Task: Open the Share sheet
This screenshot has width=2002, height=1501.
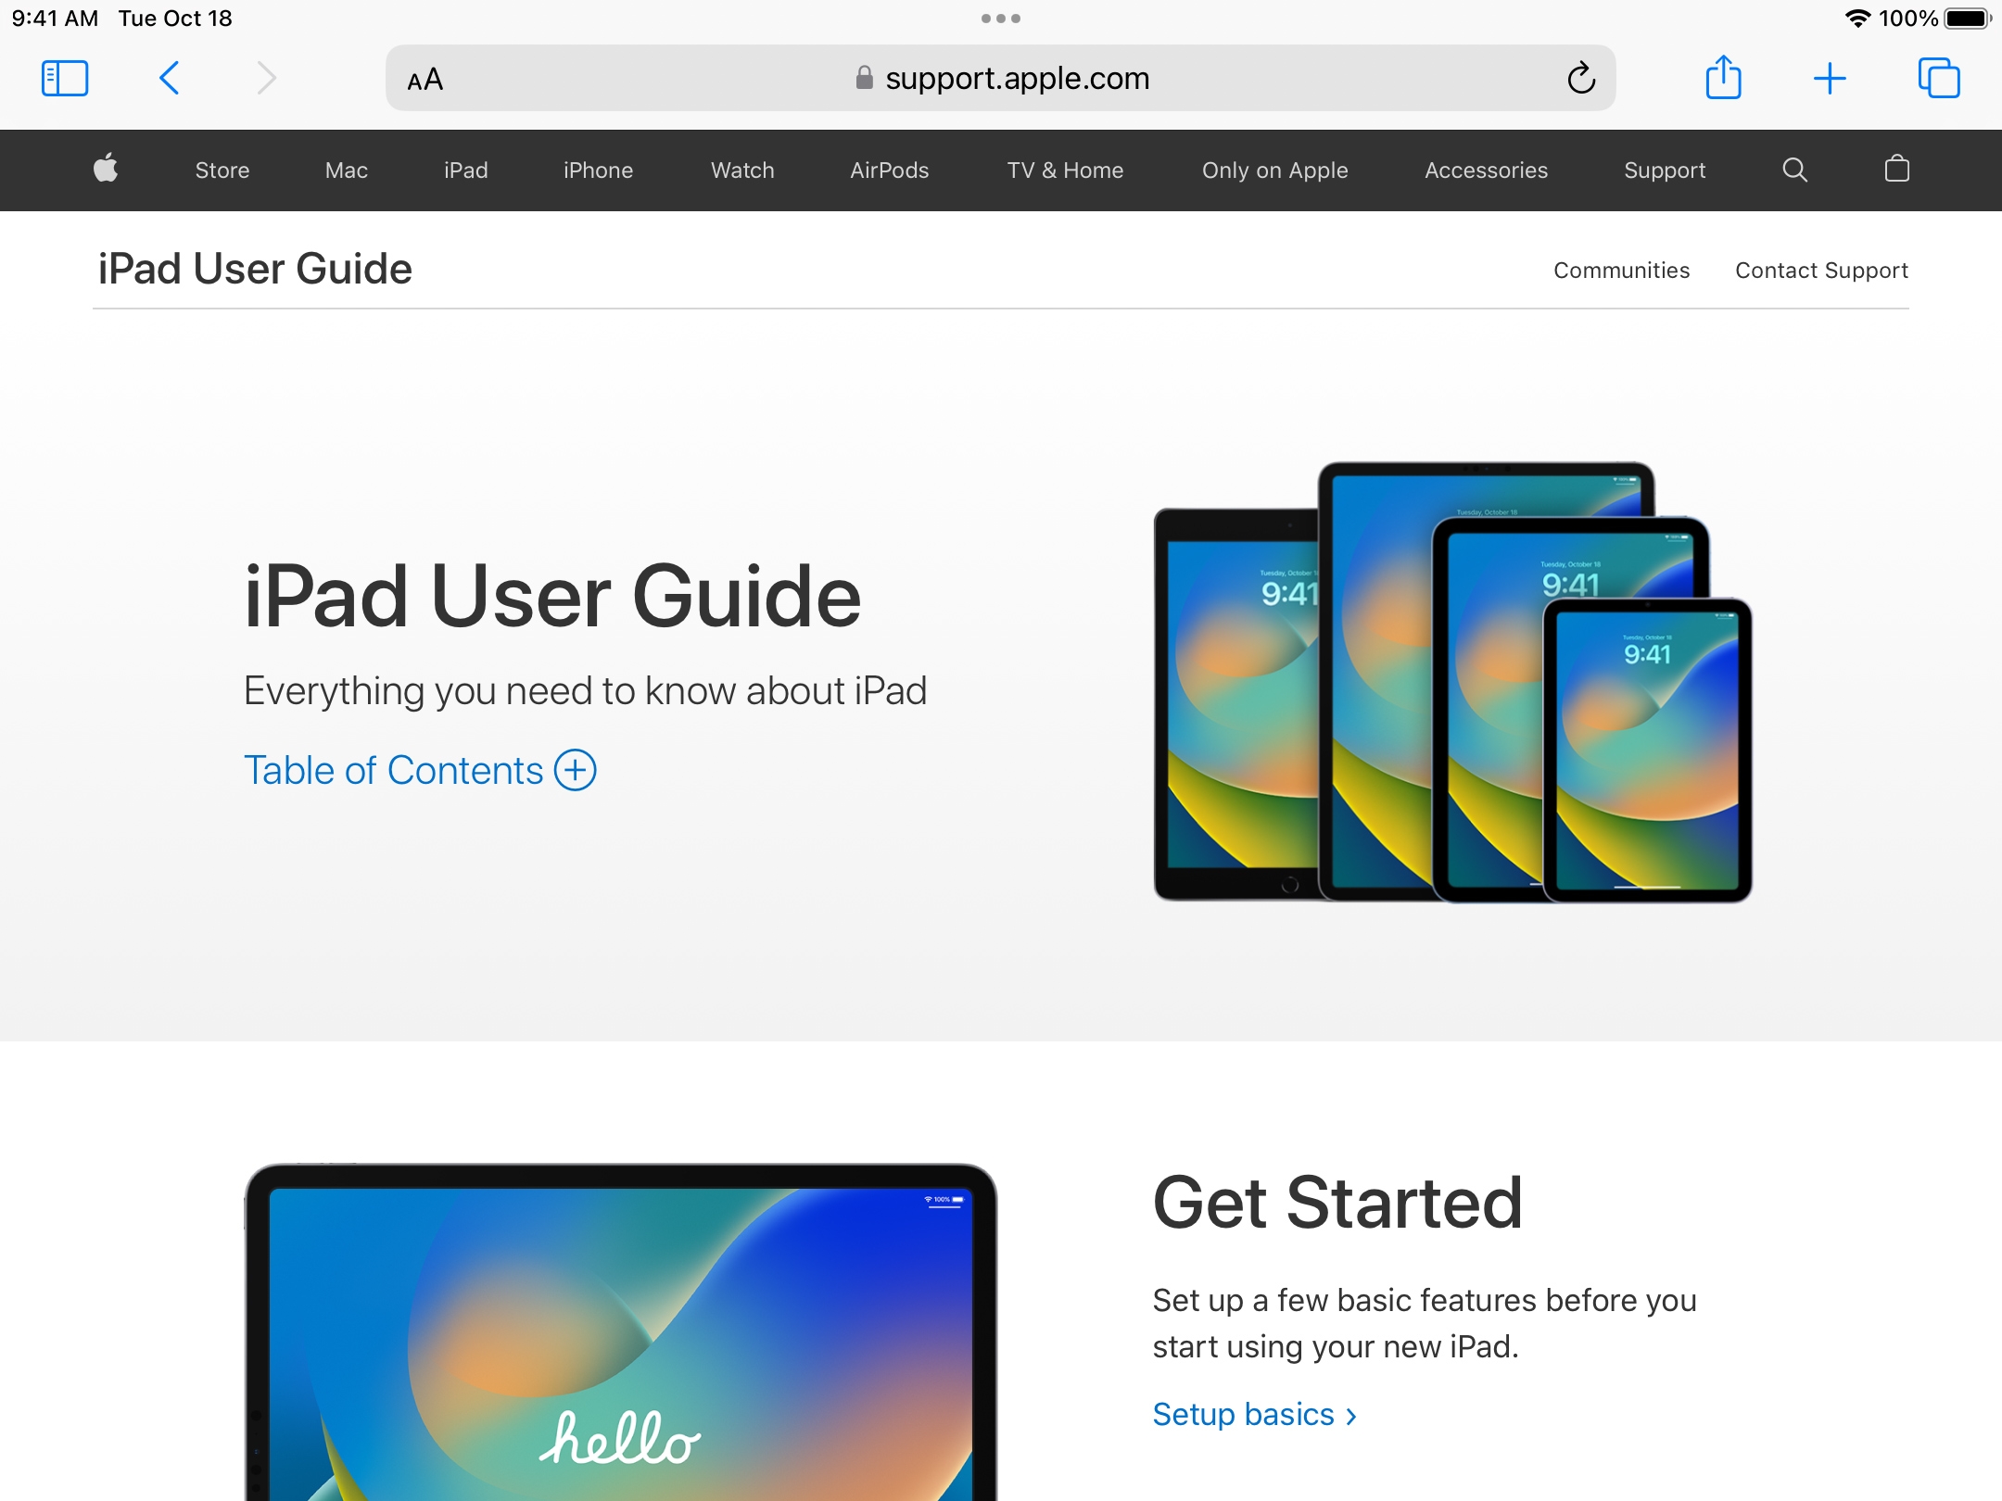Action: coord(1723,77)
